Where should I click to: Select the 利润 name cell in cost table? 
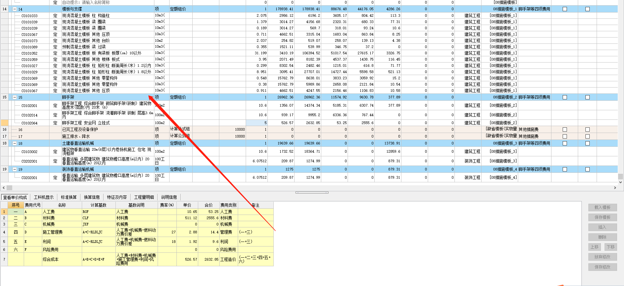pyautogui.click(x=62, y=242)
